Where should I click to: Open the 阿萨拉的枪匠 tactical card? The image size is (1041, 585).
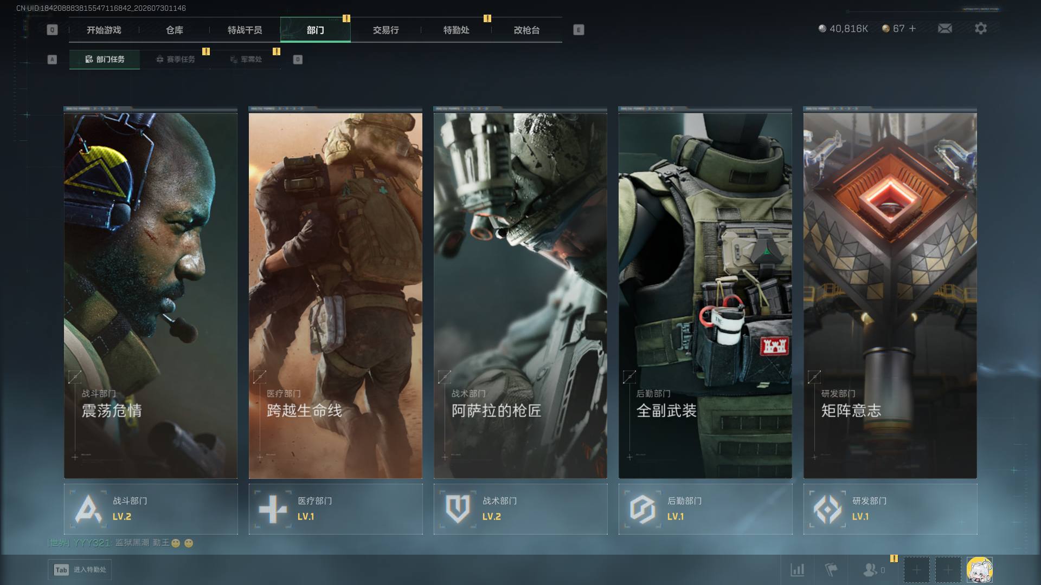pyautogui.click(x=520, y=293)
